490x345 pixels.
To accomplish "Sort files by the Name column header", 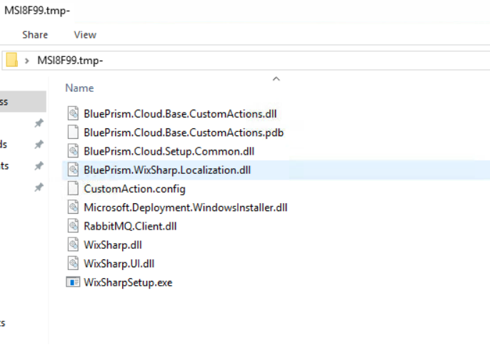I will [x=79, y=88].
